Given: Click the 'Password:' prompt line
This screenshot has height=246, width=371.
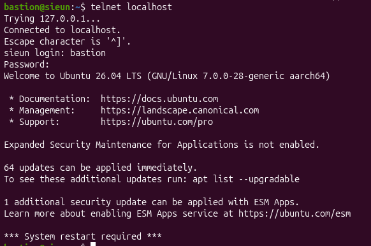Looking at the screenshot, I should click(x=27, y=64).
